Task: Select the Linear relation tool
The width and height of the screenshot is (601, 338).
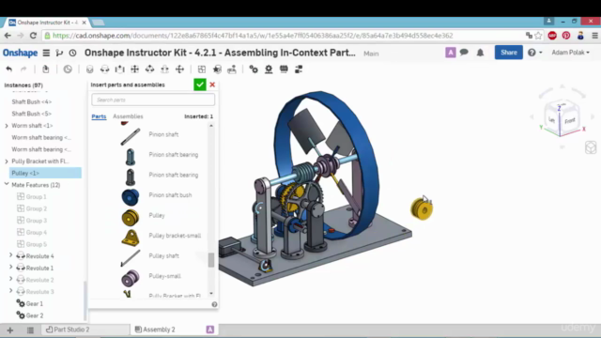Action: (x=299, y=69)
